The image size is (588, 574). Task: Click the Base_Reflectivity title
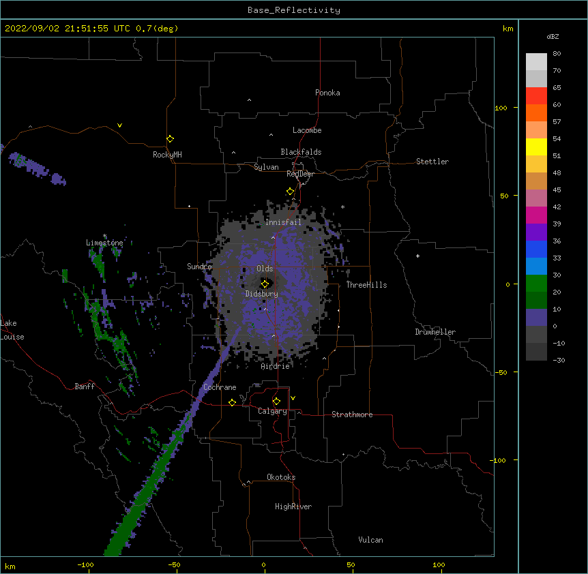pyautogui.click(x=294, y=10)
